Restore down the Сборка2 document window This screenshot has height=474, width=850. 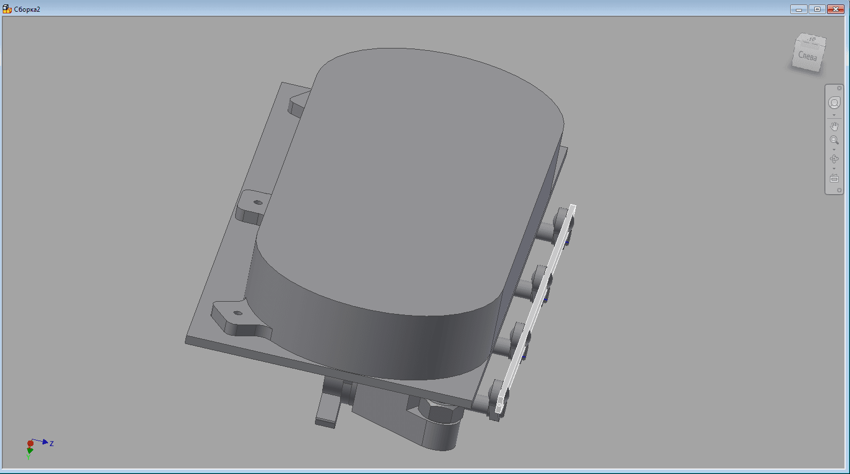[817, 9]
